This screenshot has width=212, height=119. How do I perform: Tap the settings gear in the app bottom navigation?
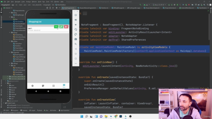(32, 86)
